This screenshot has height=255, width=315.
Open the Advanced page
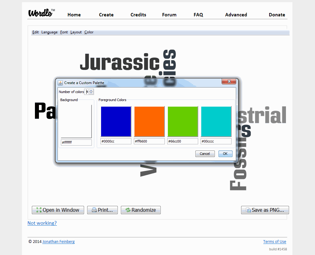[236, 15]
